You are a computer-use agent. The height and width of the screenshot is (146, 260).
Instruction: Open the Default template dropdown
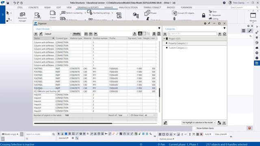pos(58,34)
